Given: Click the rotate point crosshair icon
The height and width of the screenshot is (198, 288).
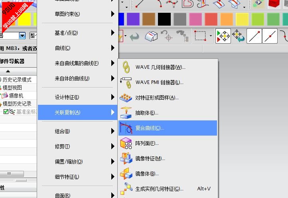Looking at the screenshot, I should pos(167,36).
